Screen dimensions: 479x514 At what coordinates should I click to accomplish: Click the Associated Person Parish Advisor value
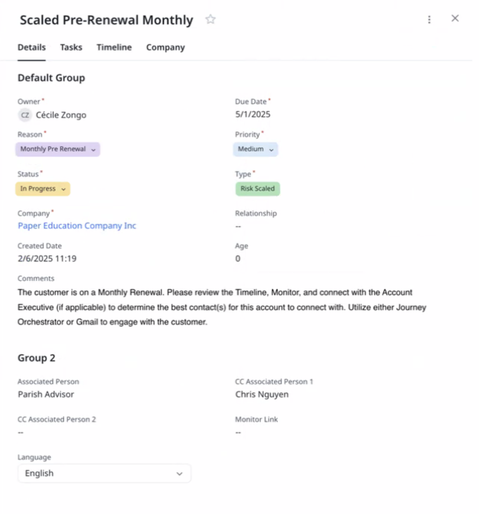tap(46, 394)
